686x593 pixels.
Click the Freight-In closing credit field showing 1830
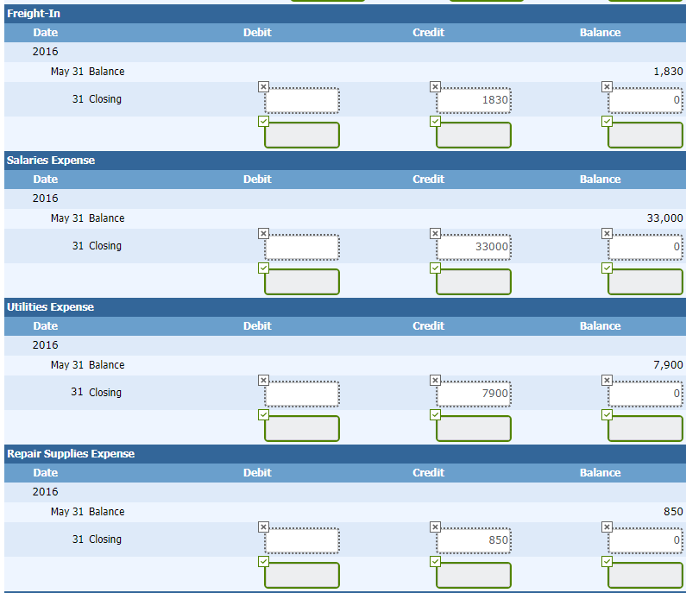pos(474,100)
